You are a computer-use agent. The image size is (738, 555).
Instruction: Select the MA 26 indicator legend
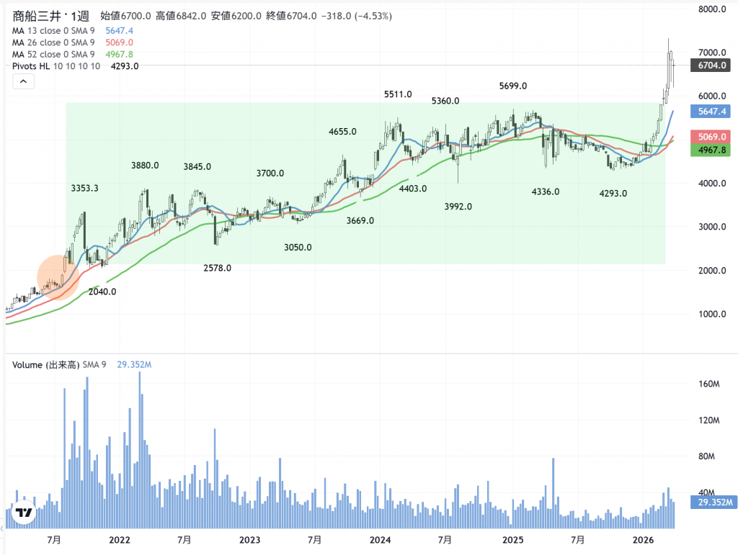55,42
